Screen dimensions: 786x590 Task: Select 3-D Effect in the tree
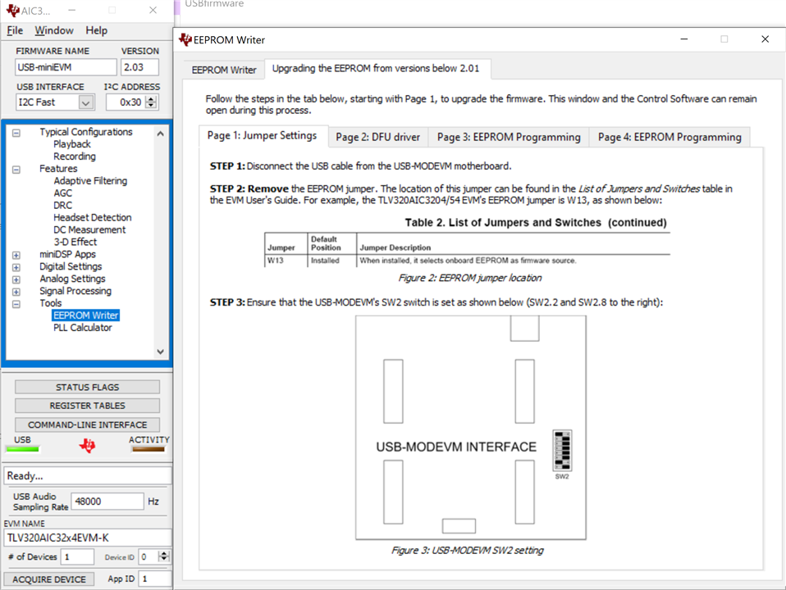(x=75, y=242)
